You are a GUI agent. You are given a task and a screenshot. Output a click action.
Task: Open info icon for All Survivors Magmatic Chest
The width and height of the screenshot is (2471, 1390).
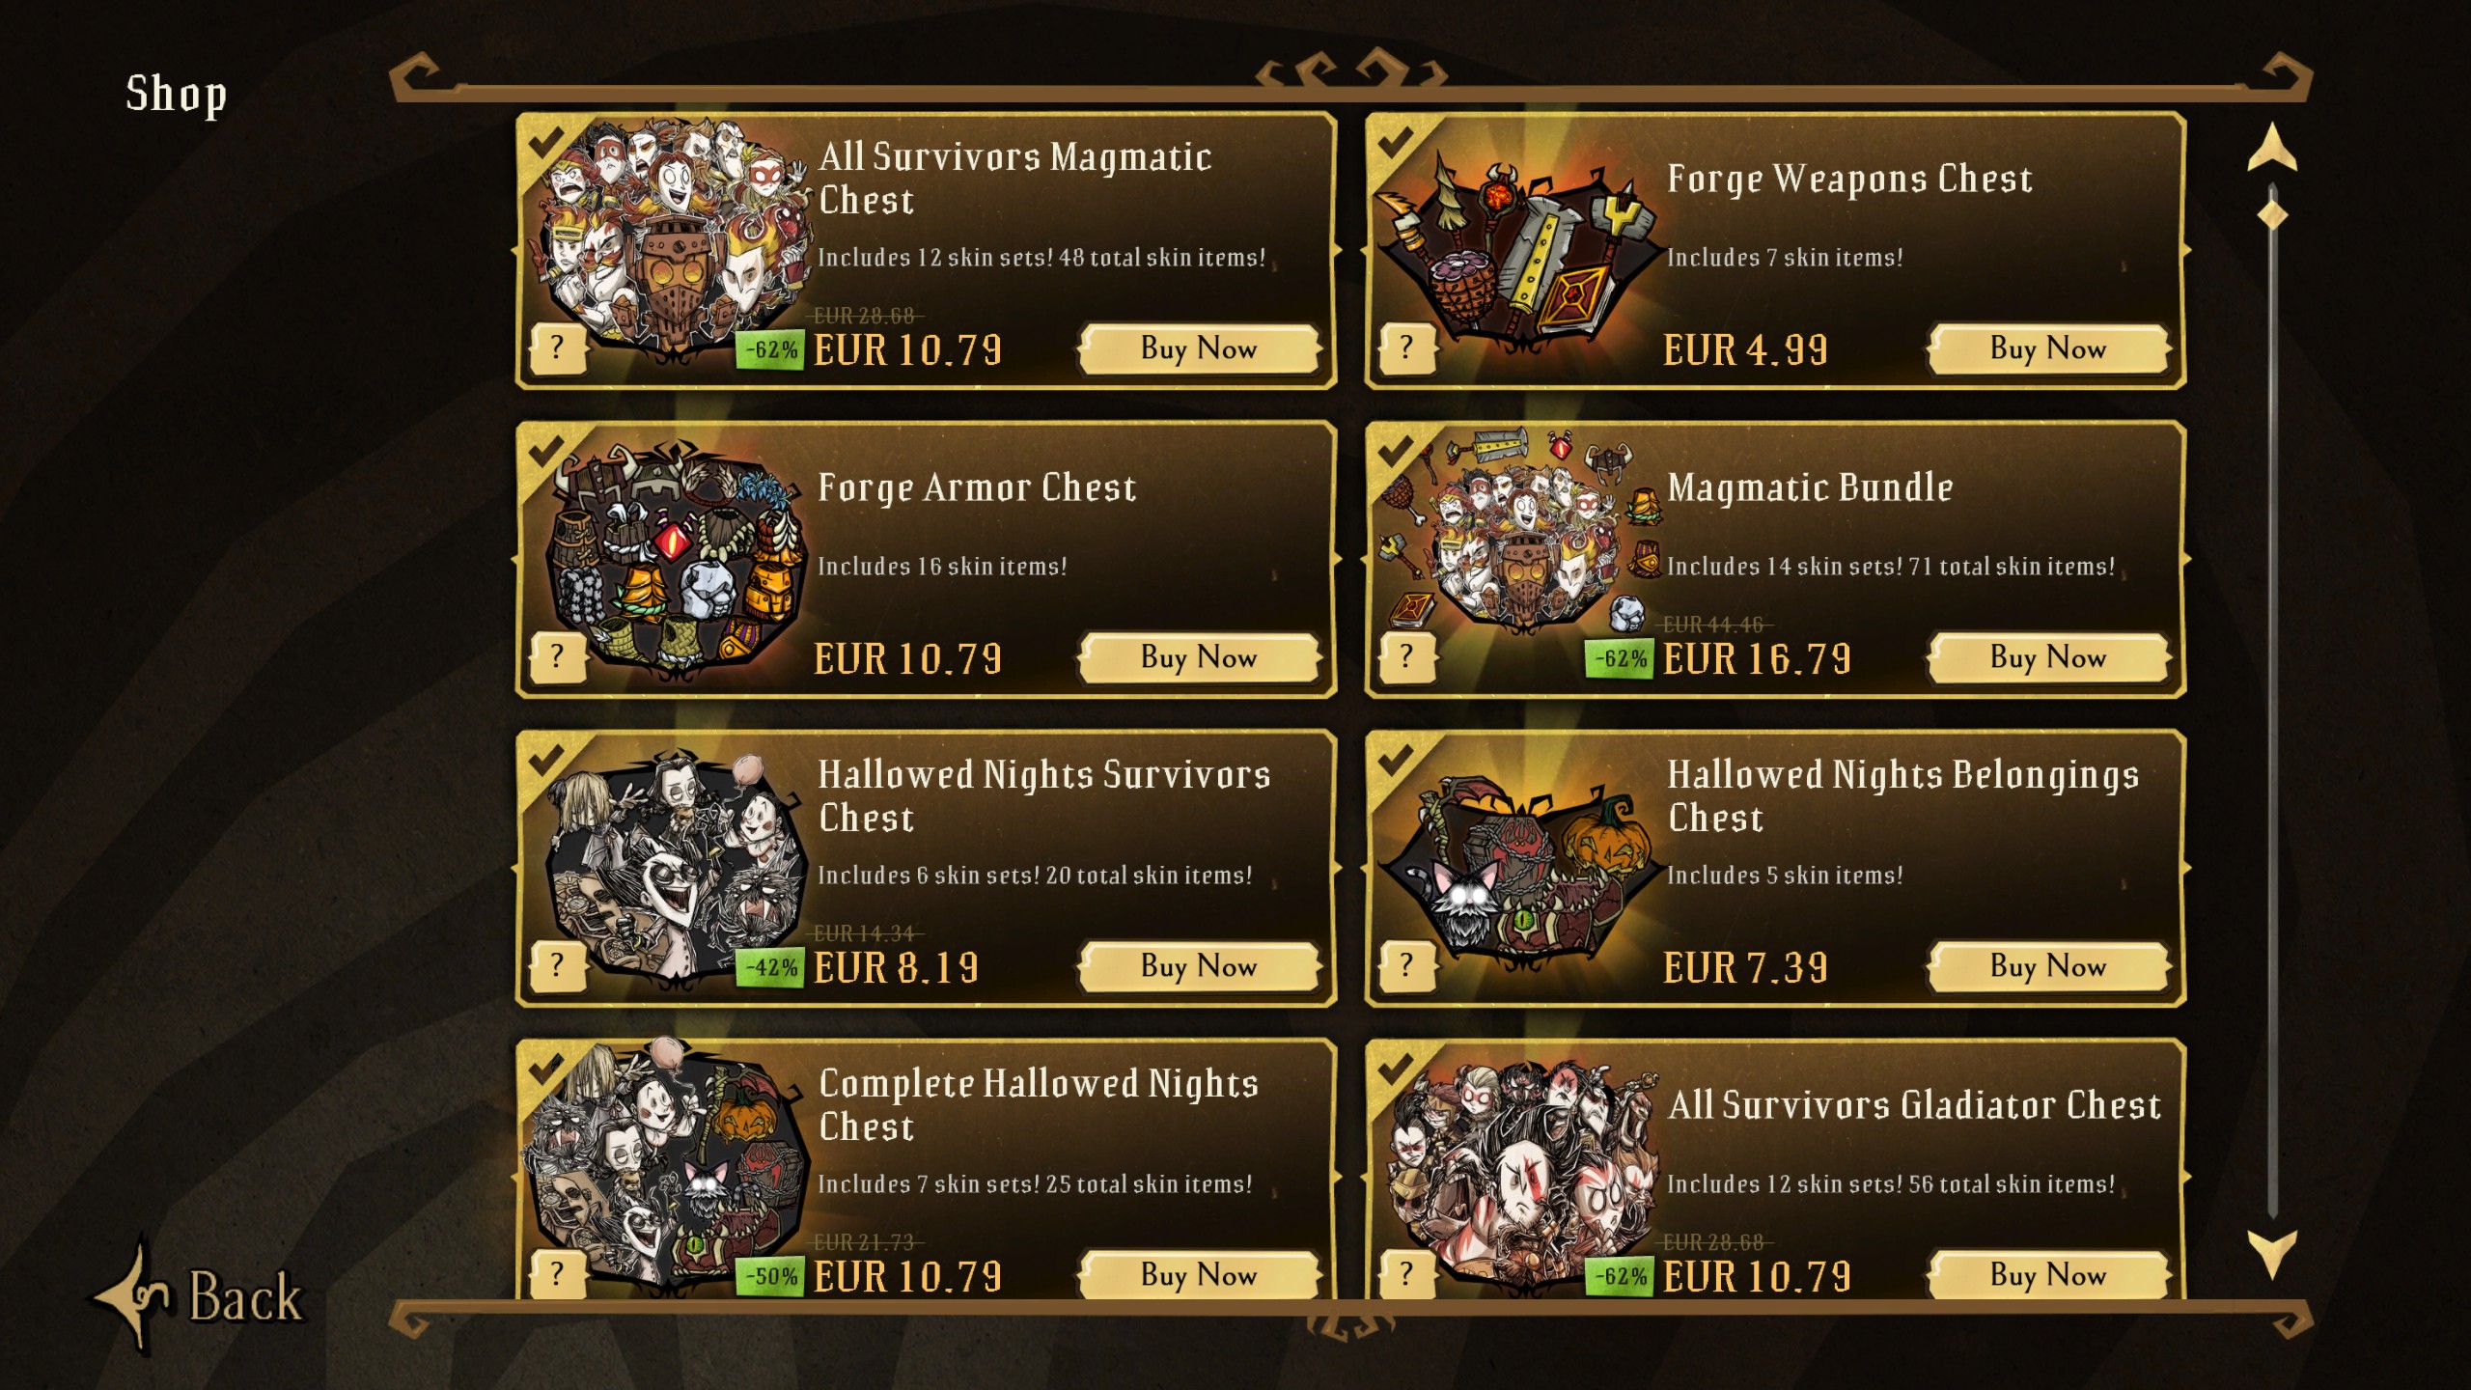pyautogui.click(x=558, y=347)
